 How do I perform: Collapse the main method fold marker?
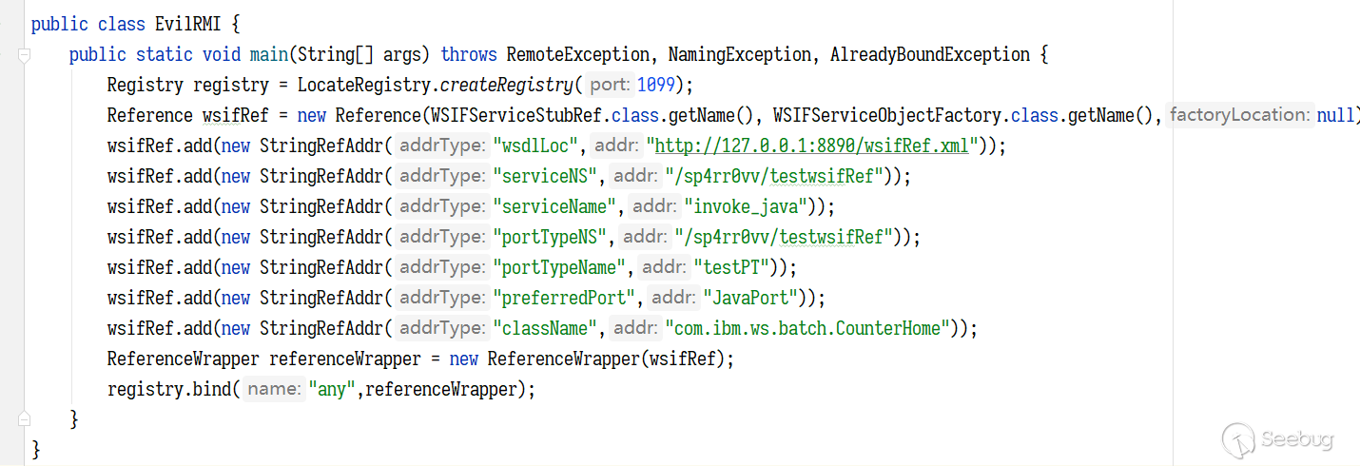[25, 54]
